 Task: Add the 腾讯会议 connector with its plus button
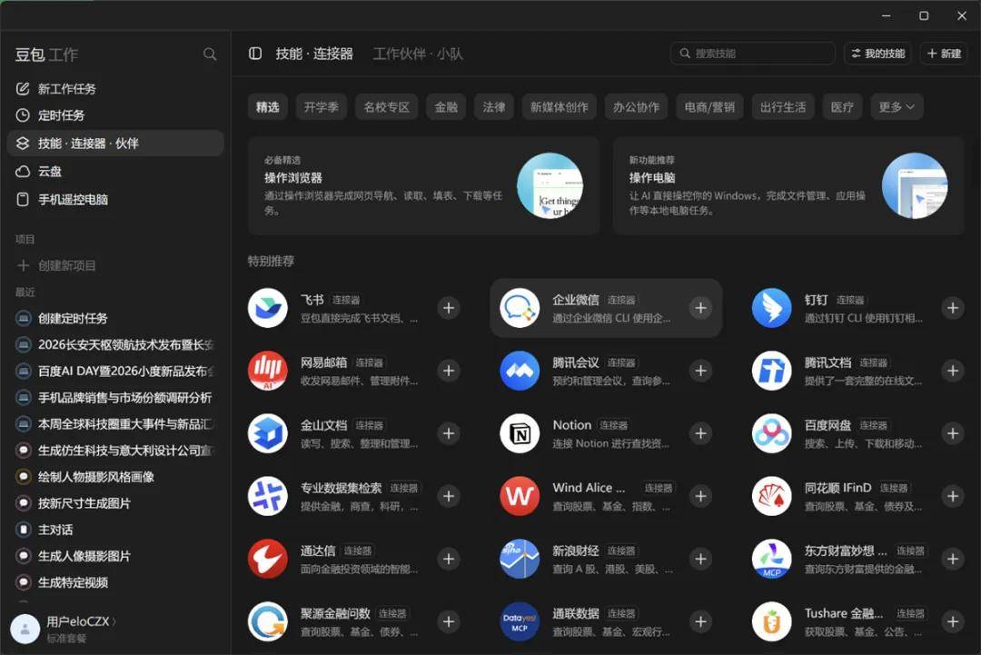coord(700,371)
